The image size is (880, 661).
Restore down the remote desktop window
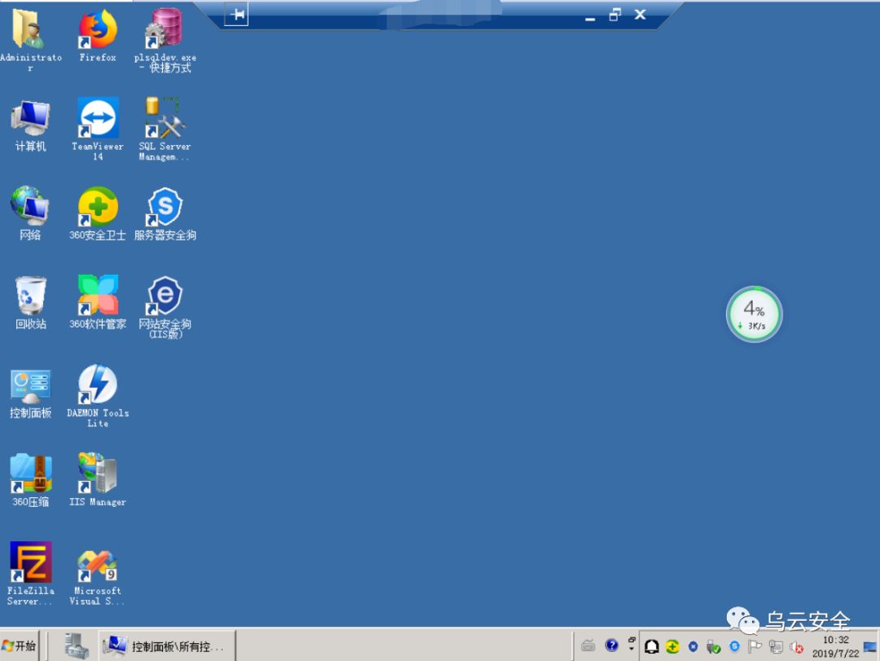click(x=615, y=15)
